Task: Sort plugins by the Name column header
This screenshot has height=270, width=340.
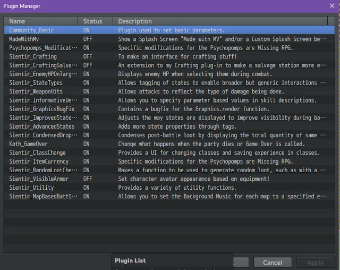Action: (x=41, y=21)
